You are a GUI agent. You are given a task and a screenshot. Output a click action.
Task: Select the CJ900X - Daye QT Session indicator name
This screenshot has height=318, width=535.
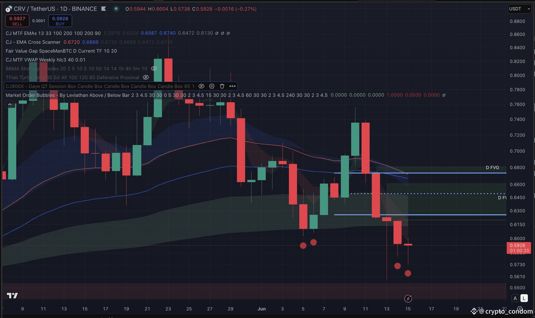tap(100, 86)
